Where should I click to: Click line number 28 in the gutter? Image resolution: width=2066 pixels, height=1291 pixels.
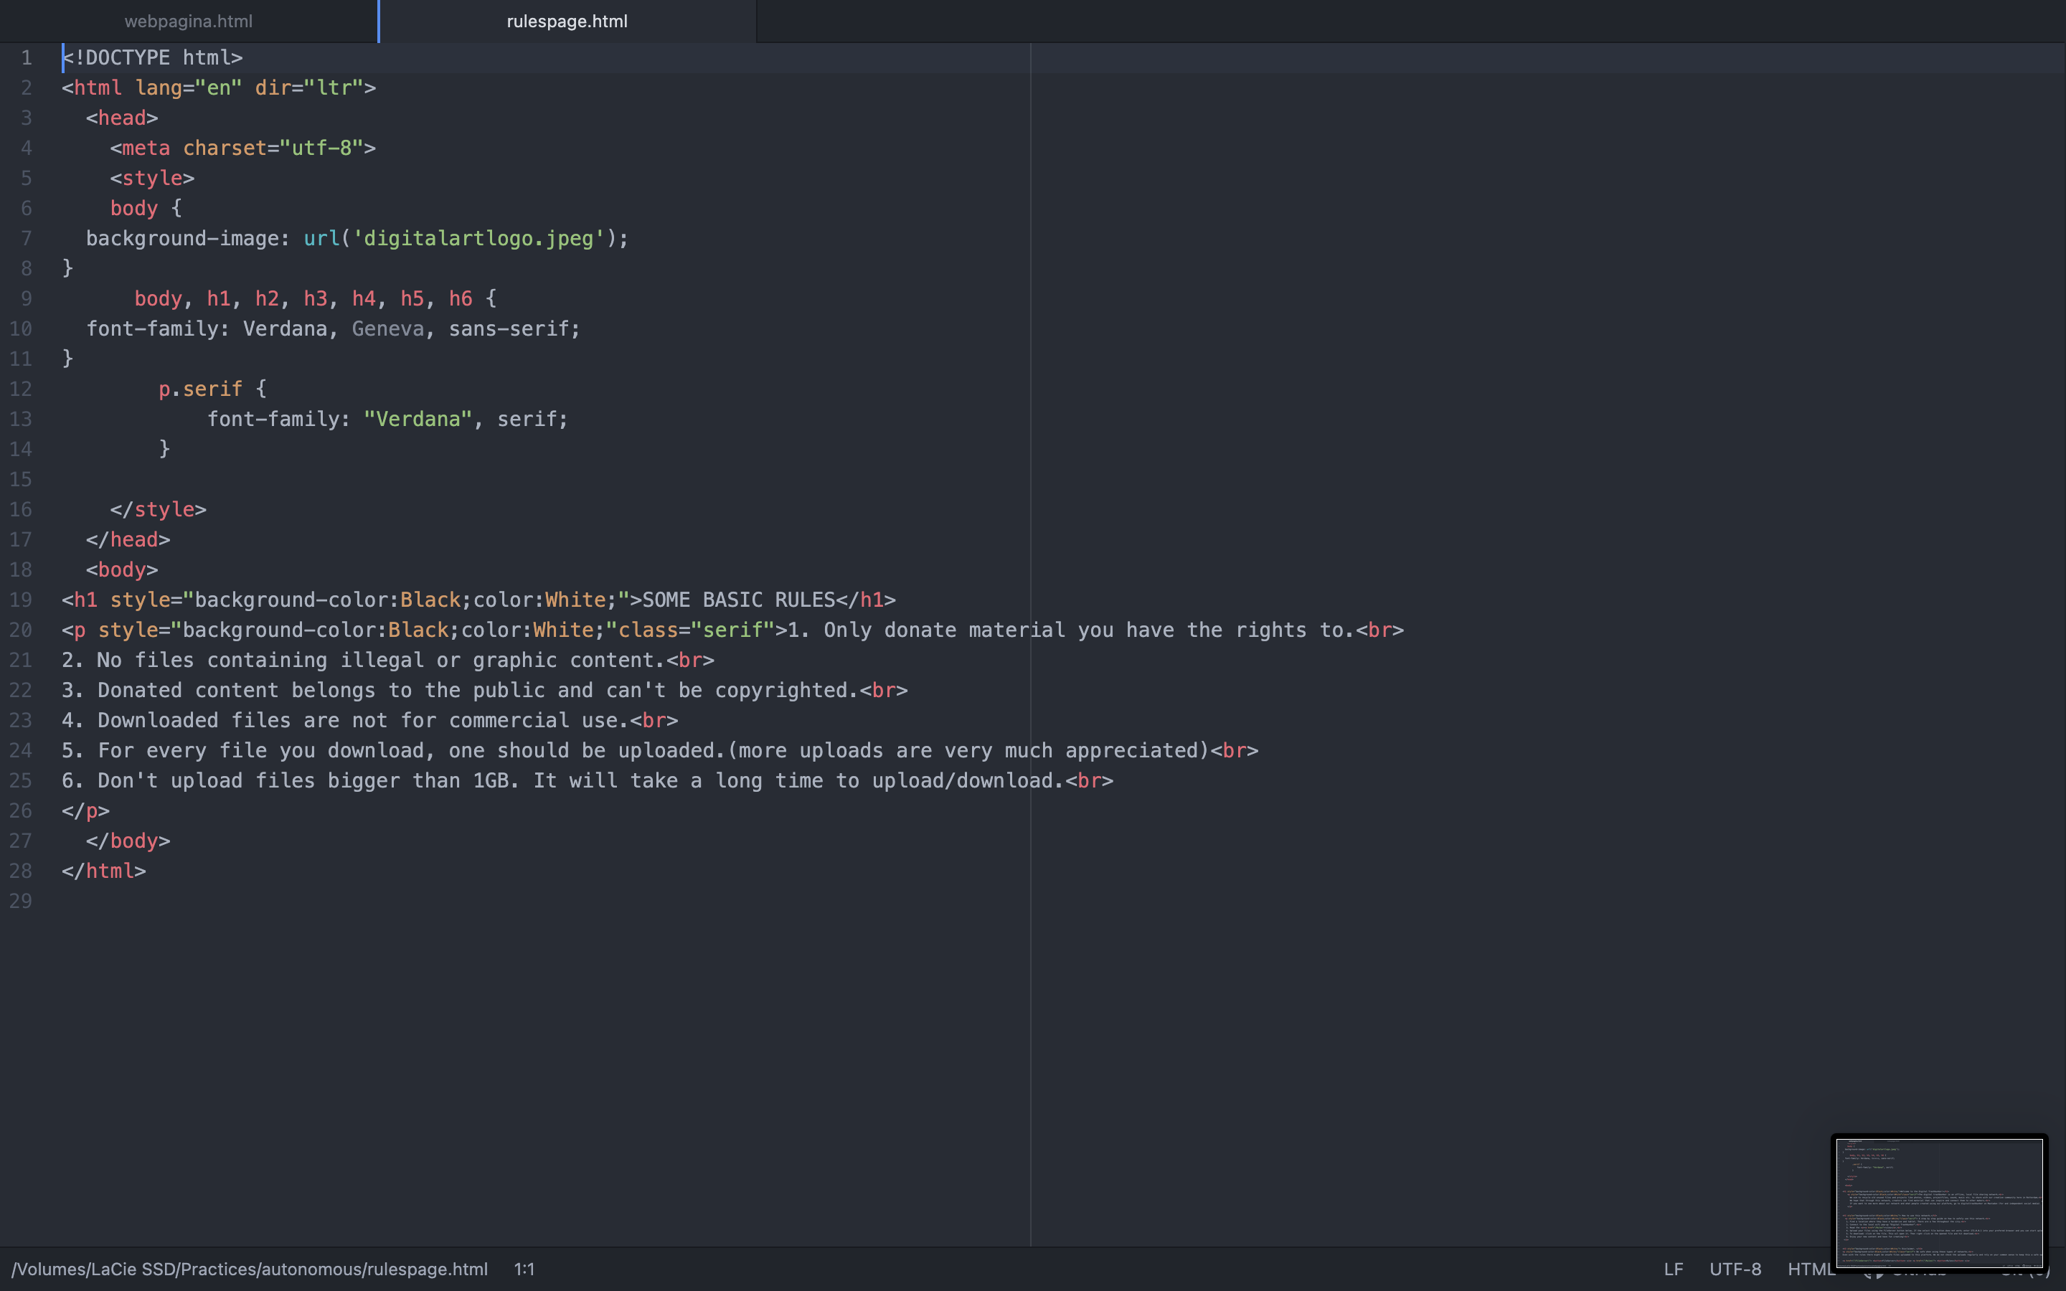[22, 871]
